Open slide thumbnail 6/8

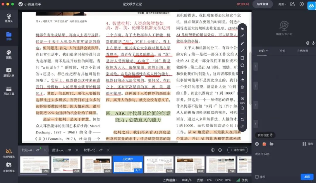(x=190, y=165)
